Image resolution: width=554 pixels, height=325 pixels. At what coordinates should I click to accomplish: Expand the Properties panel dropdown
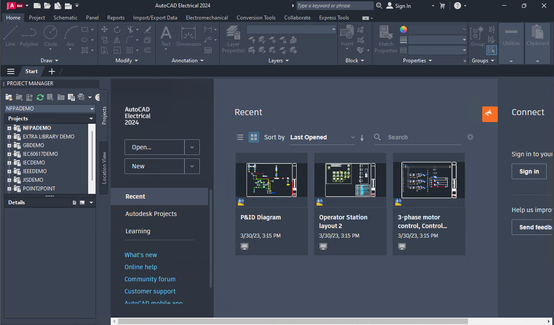pos(418,61)
